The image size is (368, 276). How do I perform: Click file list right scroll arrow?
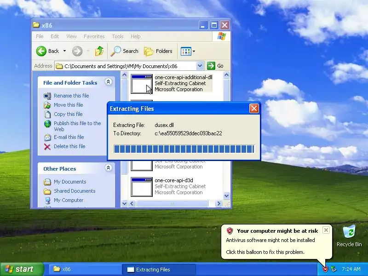218,203
